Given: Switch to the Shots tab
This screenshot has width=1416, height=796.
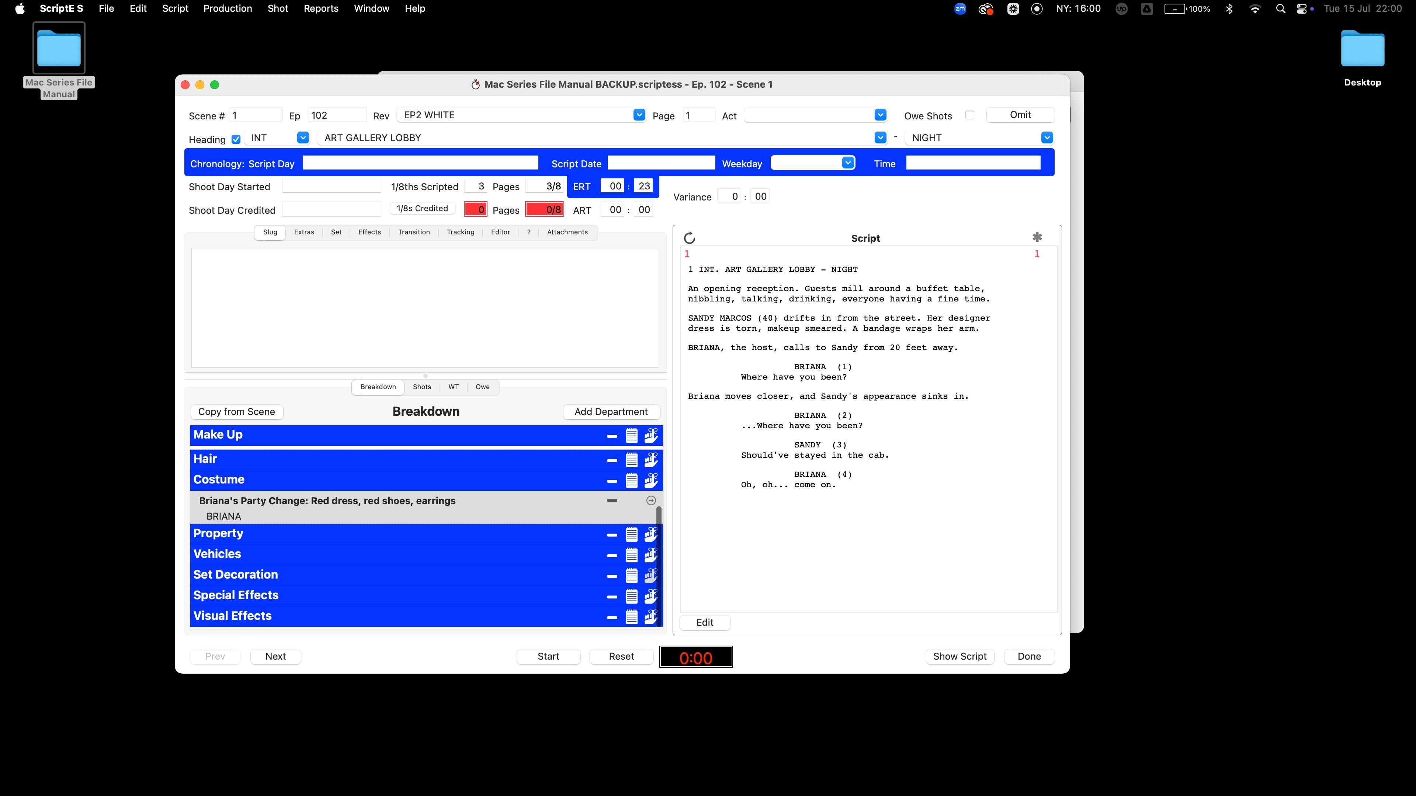Looking at the screenshot, I should [x=421, y=387].
